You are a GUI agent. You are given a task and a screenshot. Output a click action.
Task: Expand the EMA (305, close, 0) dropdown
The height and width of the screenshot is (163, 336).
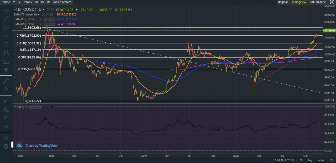(x=40, y=19)
